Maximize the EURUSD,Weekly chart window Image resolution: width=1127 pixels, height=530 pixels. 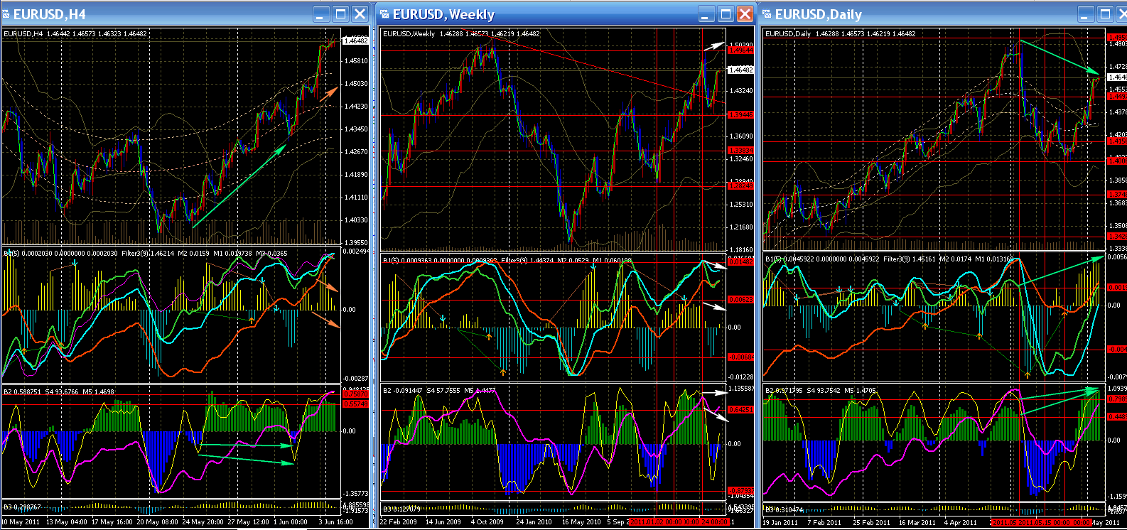coord(725,14)
